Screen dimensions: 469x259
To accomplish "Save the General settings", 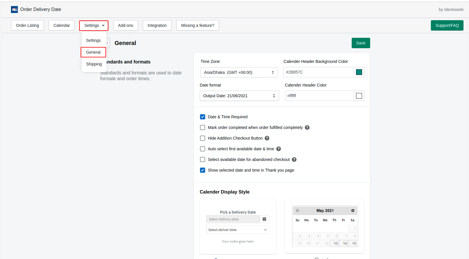I will (x=361, y=43).
